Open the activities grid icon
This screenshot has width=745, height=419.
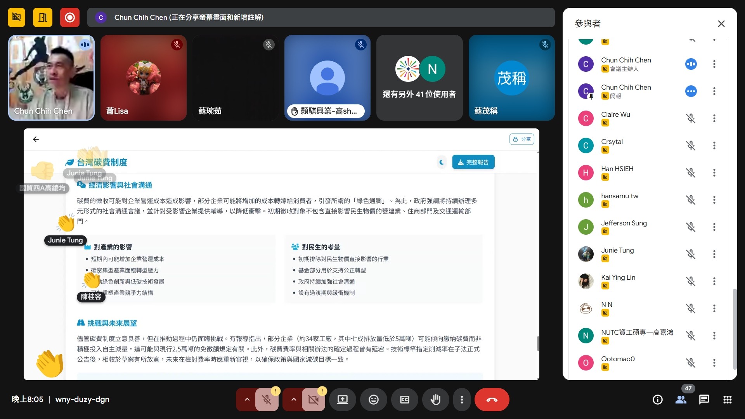[727, 400]
